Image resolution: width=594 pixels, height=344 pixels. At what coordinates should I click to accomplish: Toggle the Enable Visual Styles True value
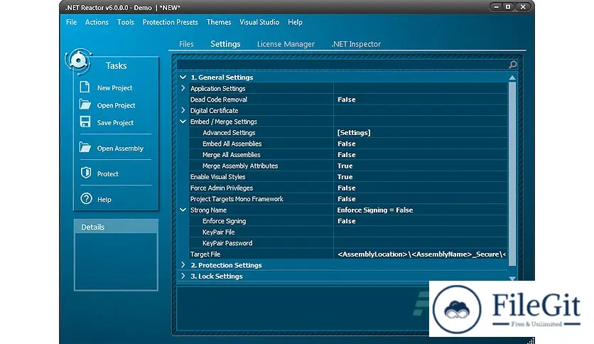pyautogui.click(x=345, y=176)
